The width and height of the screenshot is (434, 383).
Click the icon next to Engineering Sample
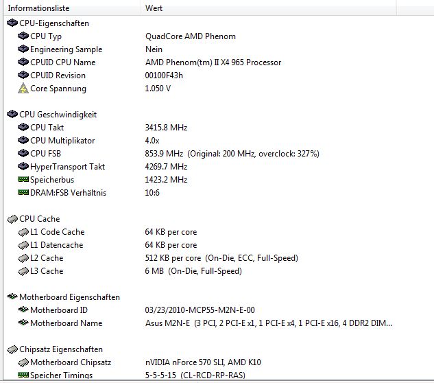[x=23, y=49]
